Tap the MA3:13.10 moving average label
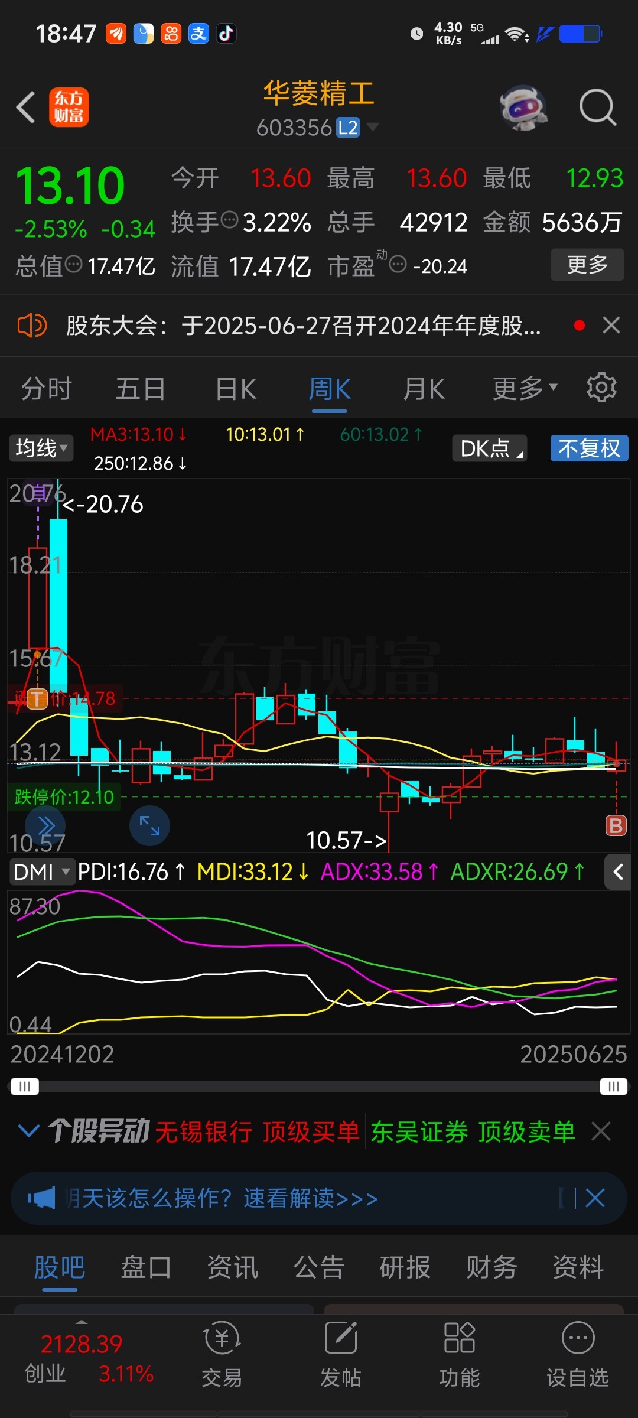The height and width of the screenshot is (1418, 638). pyautogui.click(x=139, y=434)
